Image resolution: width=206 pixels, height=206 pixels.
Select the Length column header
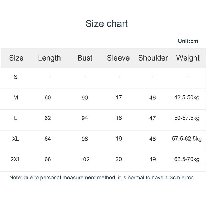point(49,58)
